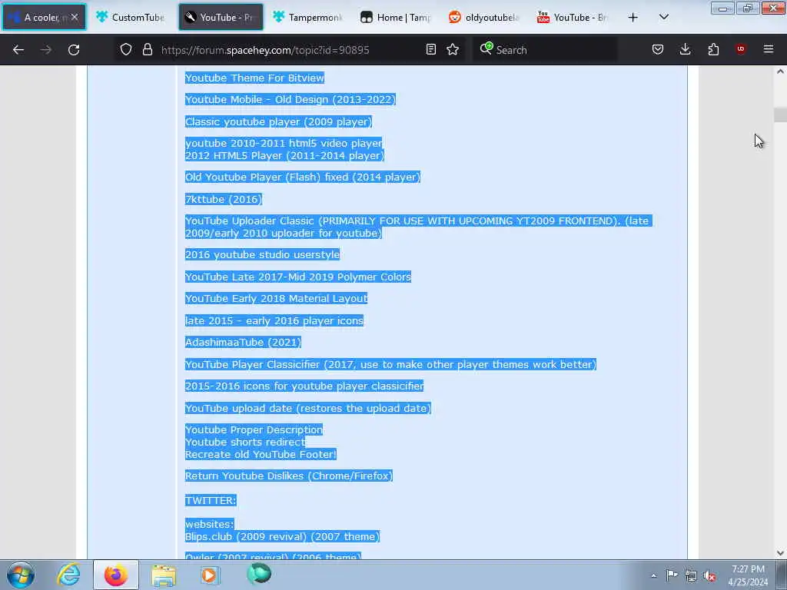Click the uBlock Origin extension icon

coord(741,49)
